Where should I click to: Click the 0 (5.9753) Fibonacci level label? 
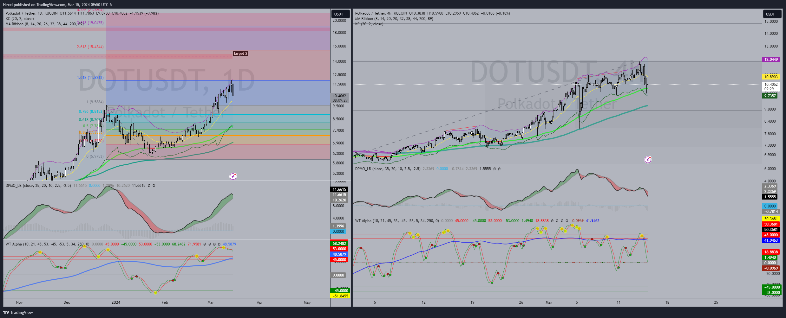[x=95, y=156]
